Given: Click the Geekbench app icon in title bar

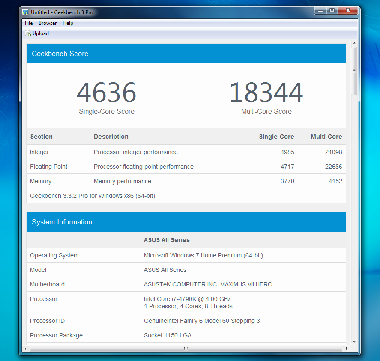Looking at the screenshot, I should pos(25,12).
